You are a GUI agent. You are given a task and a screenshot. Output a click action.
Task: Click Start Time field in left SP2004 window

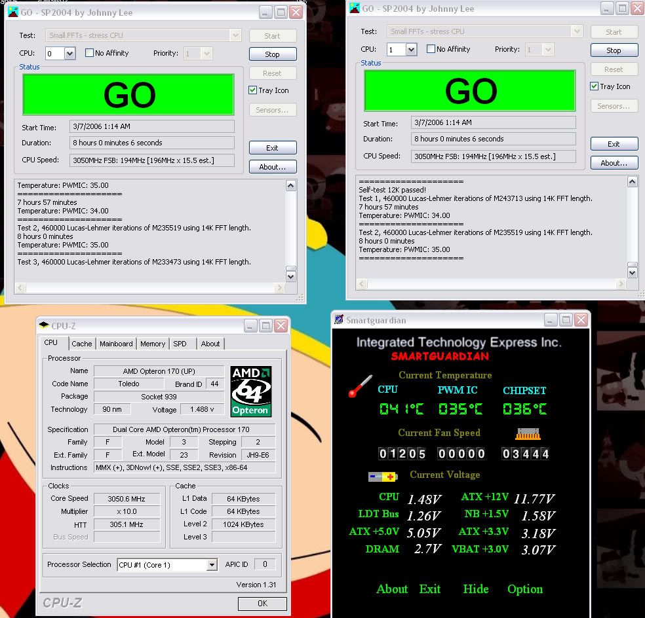(x=152, y=126)
